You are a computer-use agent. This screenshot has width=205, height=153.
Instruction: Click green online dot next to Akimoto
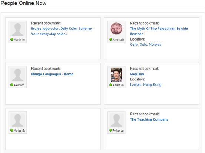tap(12, 85)
